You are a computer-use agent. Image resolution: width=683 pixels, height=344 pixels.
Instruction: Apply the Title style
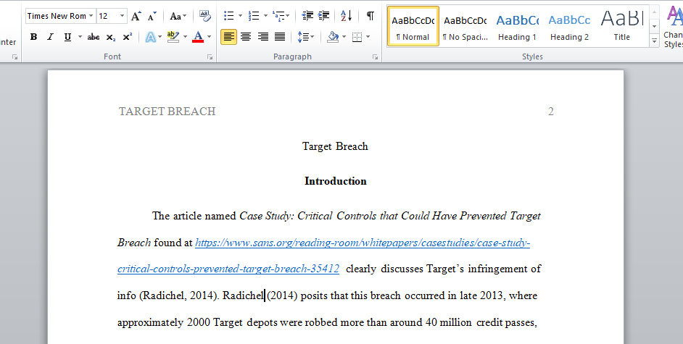click(621, 26)
